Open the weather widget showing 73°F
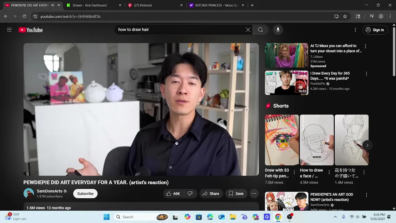This screenshot has width=396, height=223. click(16, 217)
